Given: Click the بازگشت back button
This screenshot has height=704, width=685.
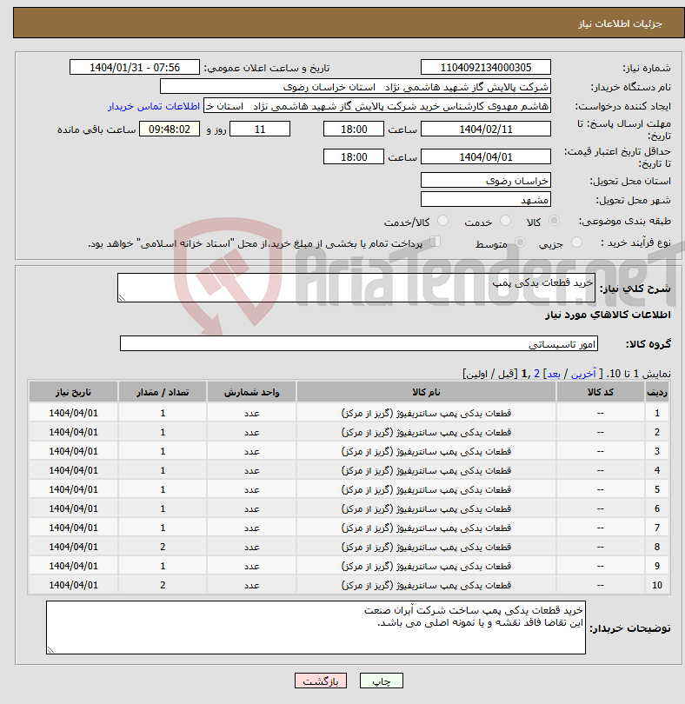Looking at the screenshot, I should click(321, 681).
